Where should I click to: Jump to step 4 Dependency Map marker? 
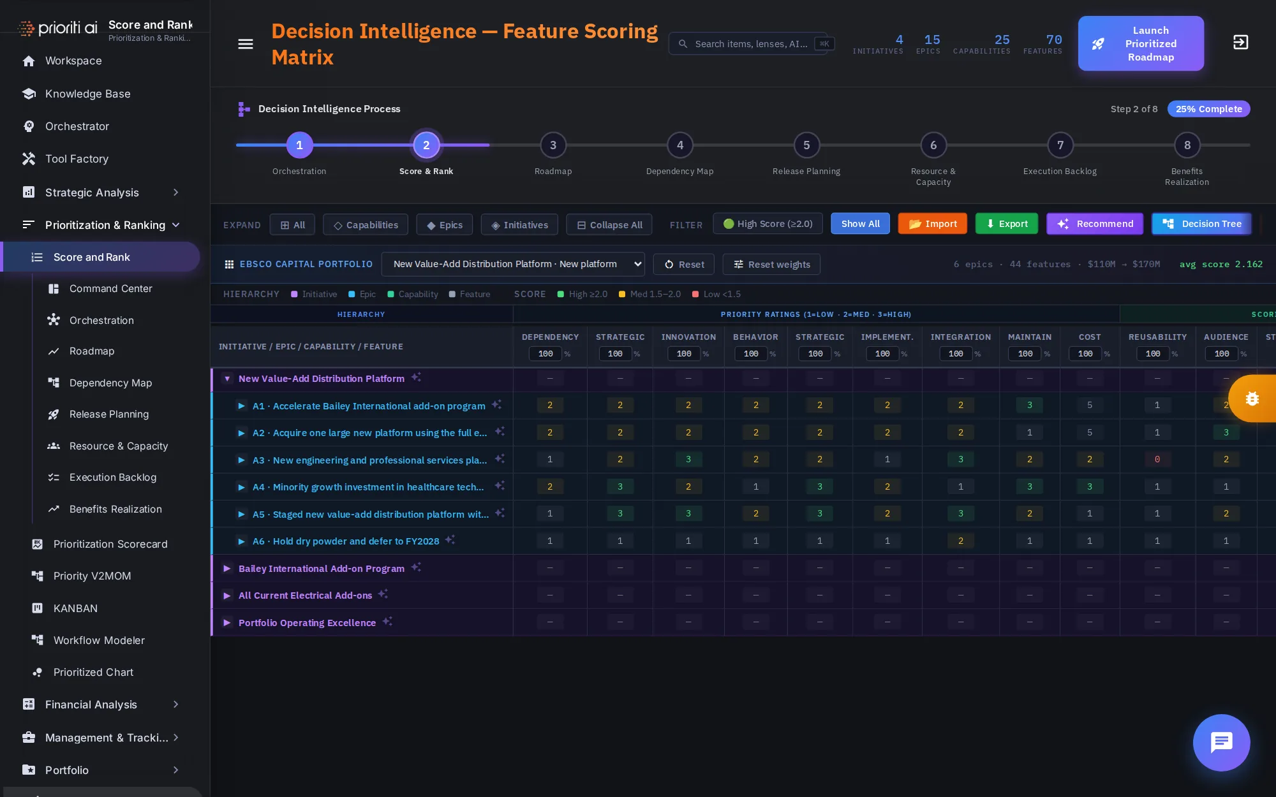pos(680,145)
